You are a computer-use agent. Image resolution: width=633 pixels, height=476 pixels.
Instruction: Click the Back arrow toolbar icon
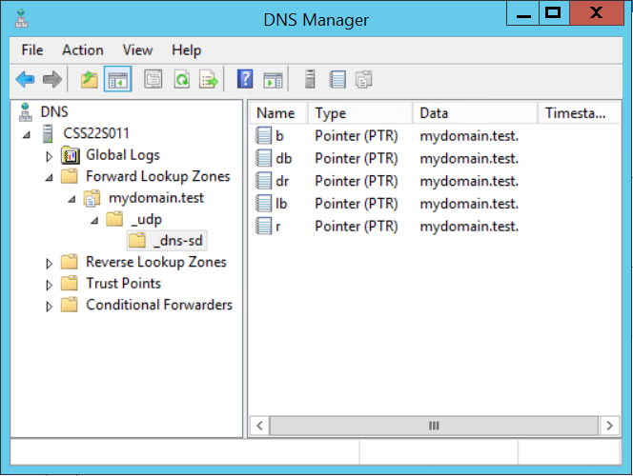tap(25, 80)
